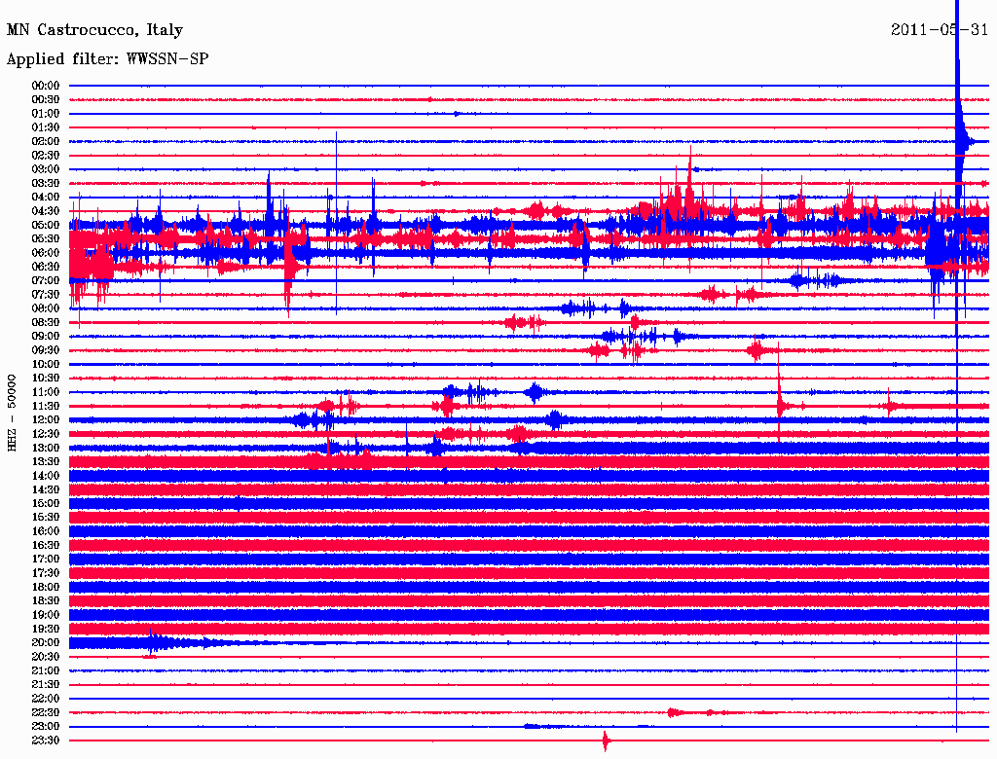The image size is (997, 759).
Task: Click the 02:30 time label
Action: click(x=46, y=156)
